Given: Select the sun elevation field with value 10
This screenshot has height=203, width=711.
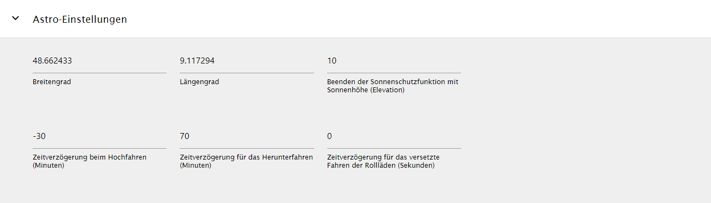Looking at the screenshot, I should 394,61.
